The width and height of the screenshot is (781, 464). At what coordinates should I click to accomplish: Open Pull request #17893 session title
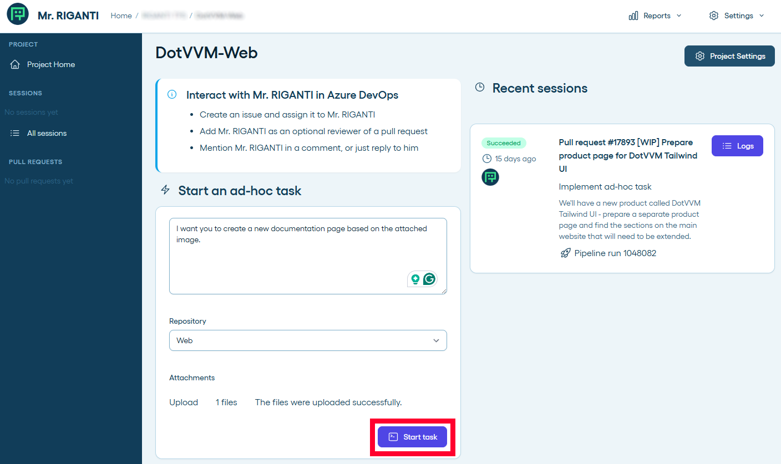pos(628,155)
